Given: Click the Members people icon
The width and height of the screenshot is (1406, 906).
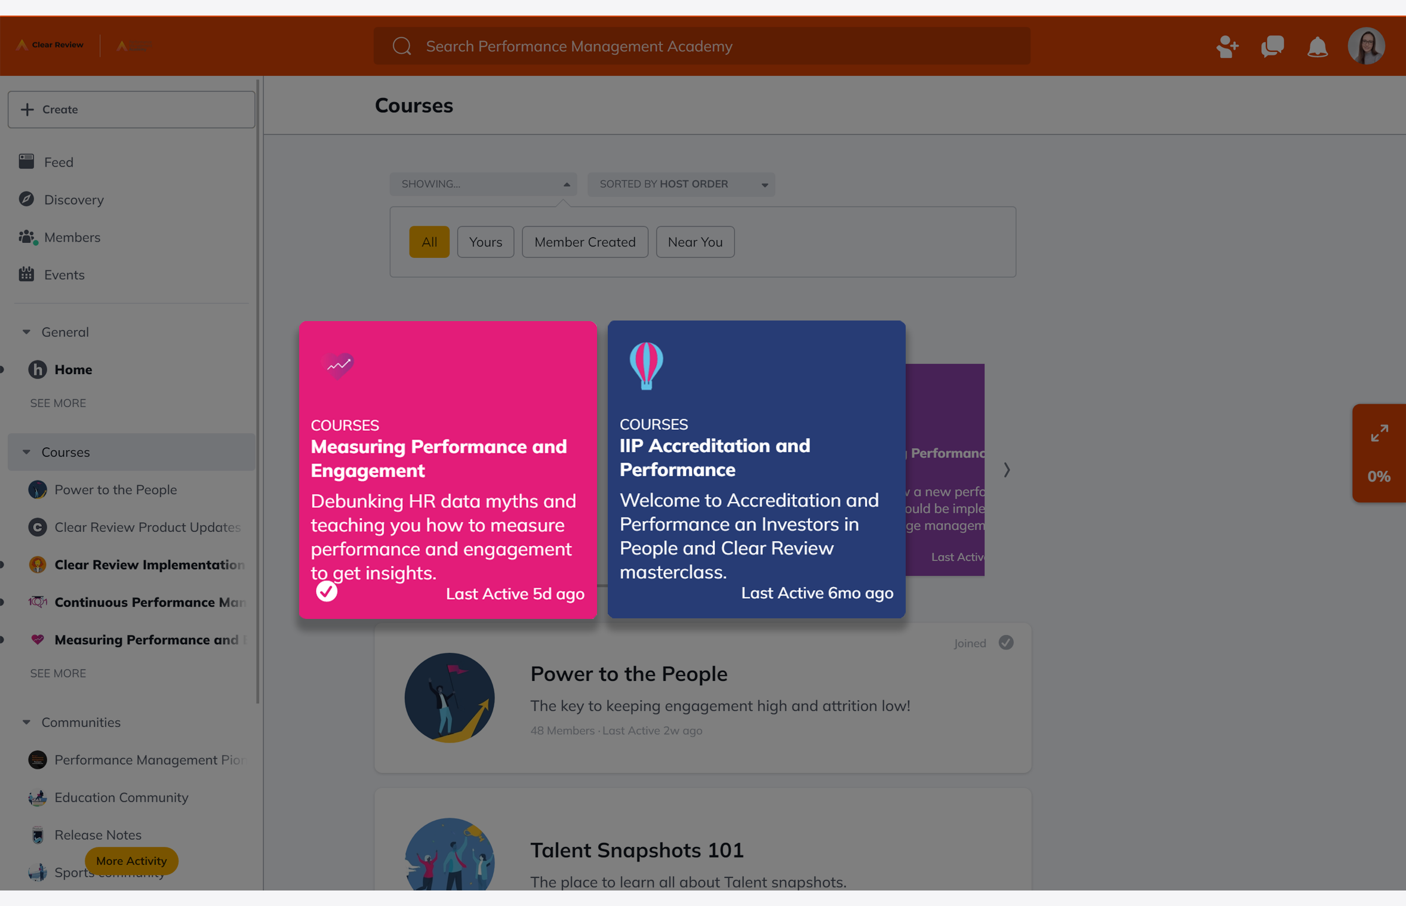Looking at the screenshot, I should click(x=27, y=237).
